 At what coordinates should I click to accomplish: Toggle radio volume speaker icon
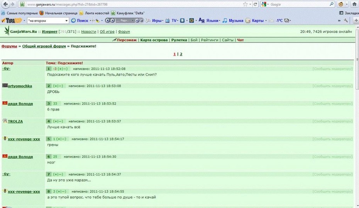click(x=137, y=20)
